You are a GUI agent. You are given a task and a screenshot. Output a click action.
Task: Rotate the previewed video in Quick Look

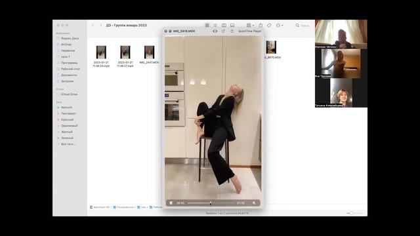(223, 31)
